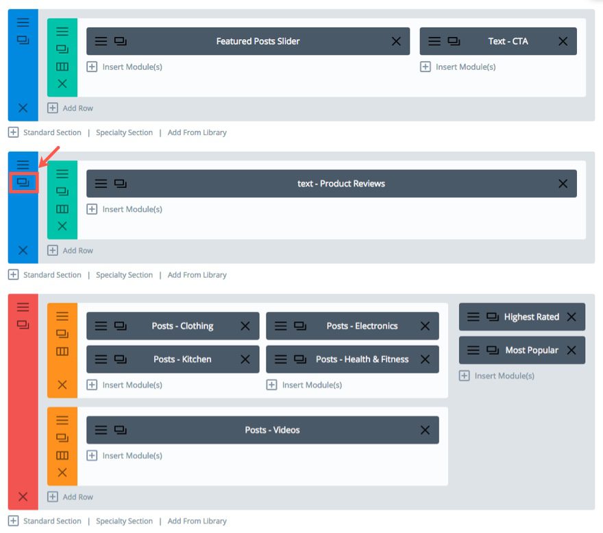Delete the Posts - Videos module

[x=425, y=430]
